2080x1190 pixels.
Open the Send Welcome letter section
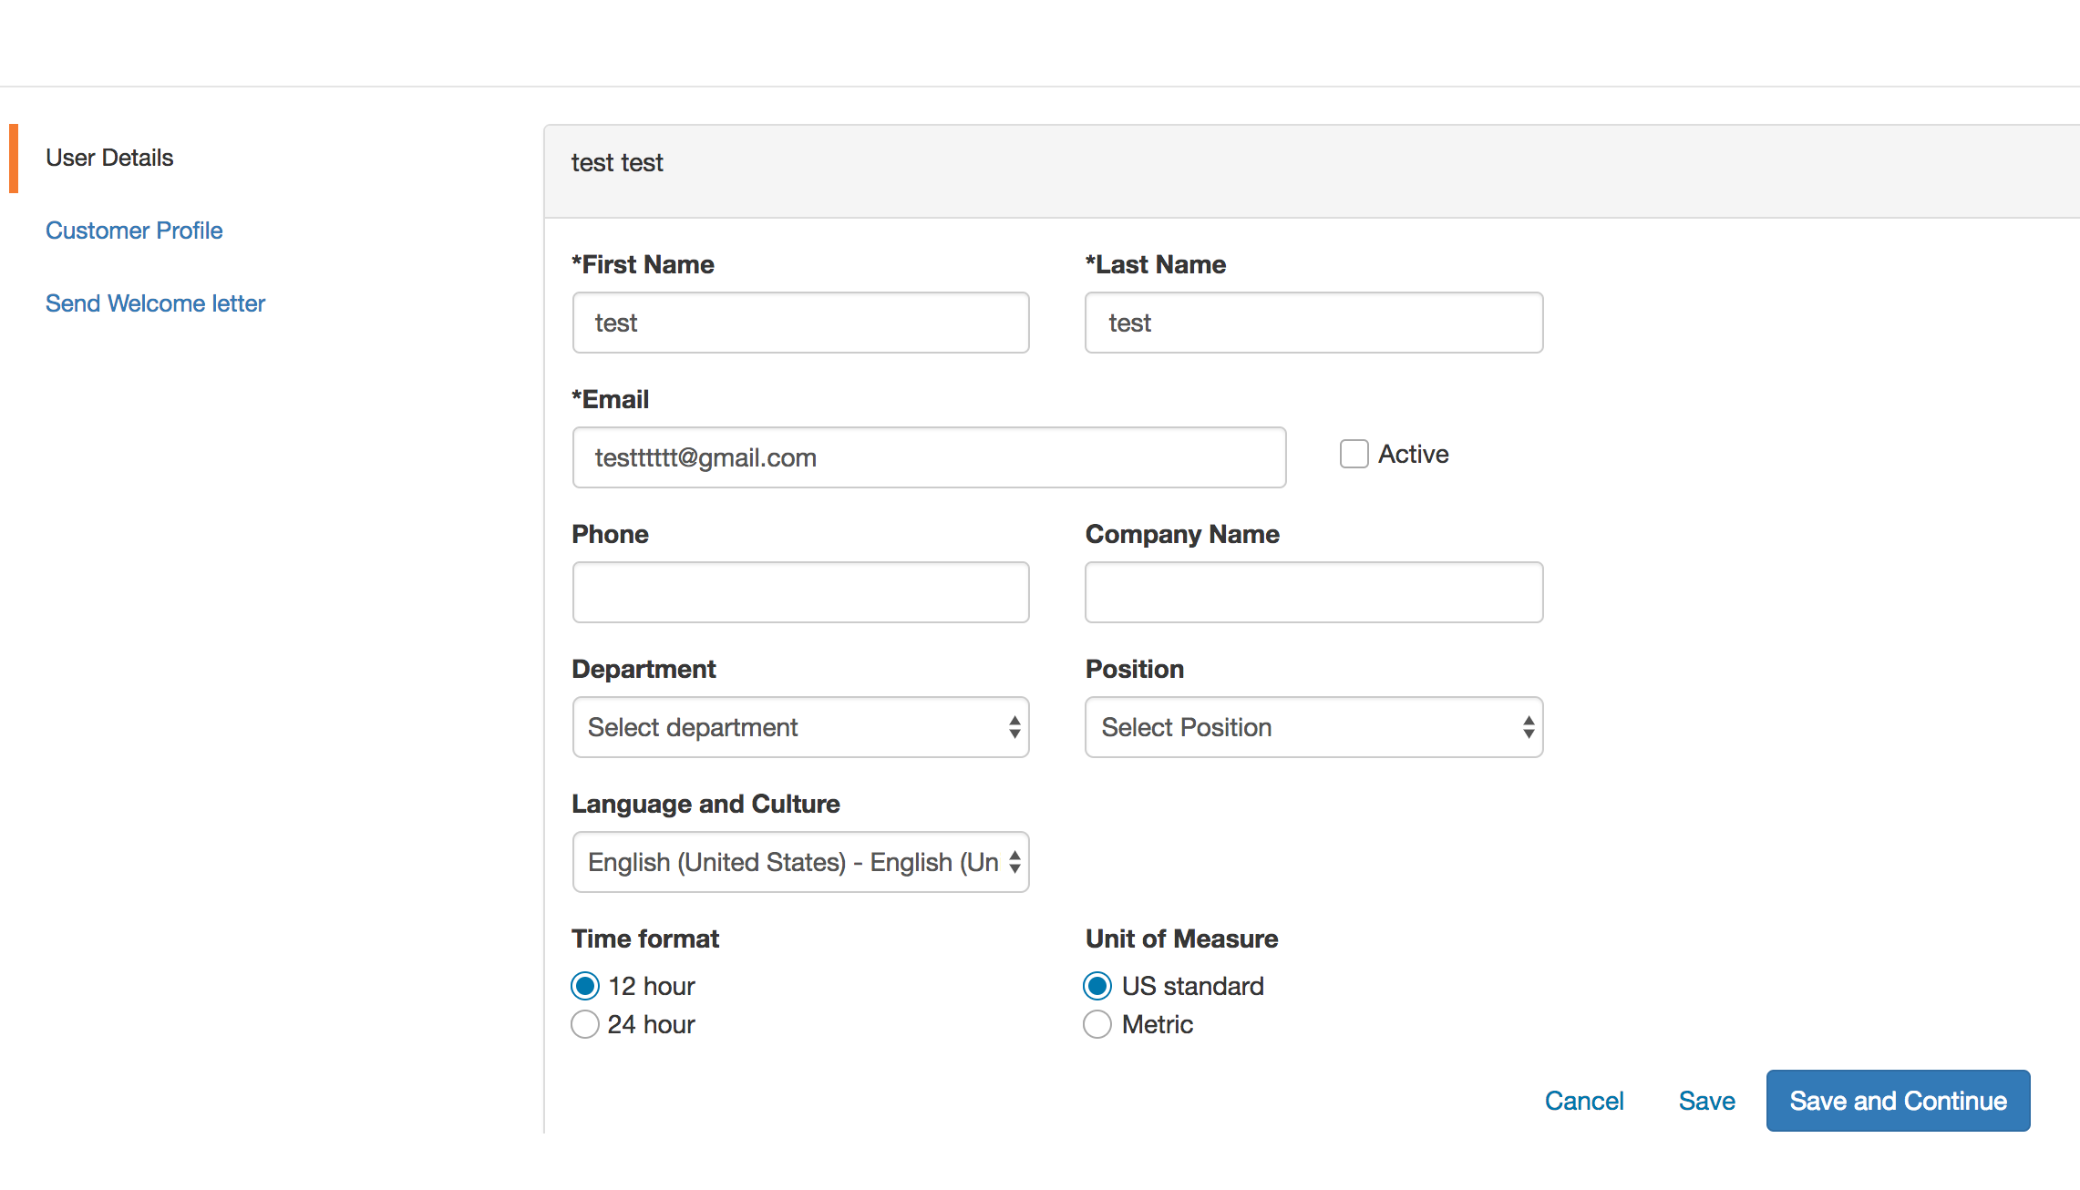155,303
